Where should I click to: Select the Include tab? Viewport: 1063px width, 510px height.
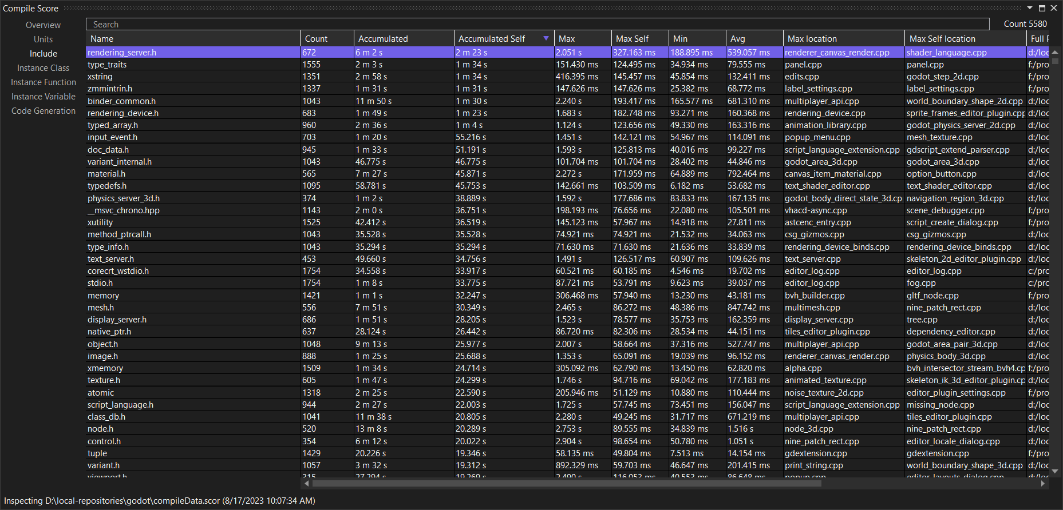(x=43, y=54)
